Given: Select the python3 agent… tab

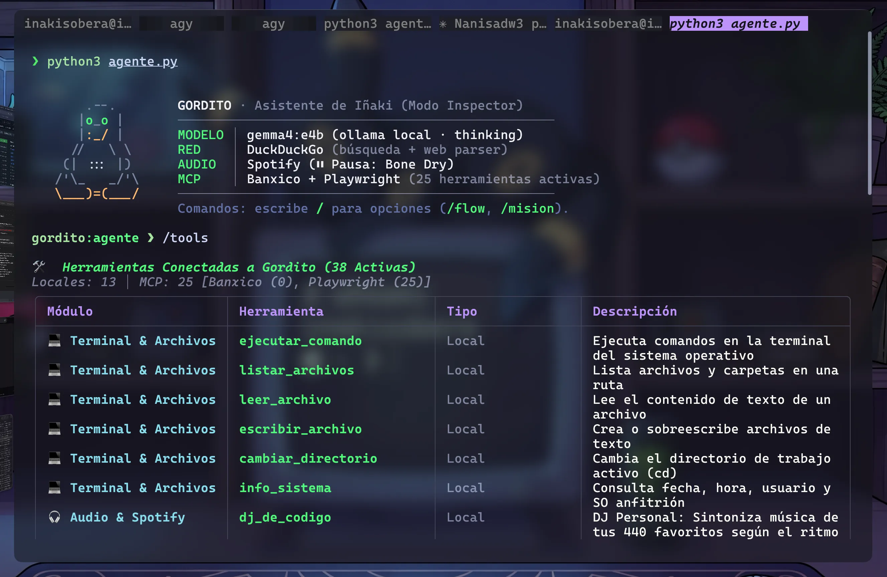Looking at the screenshot, I should point(377,23).
